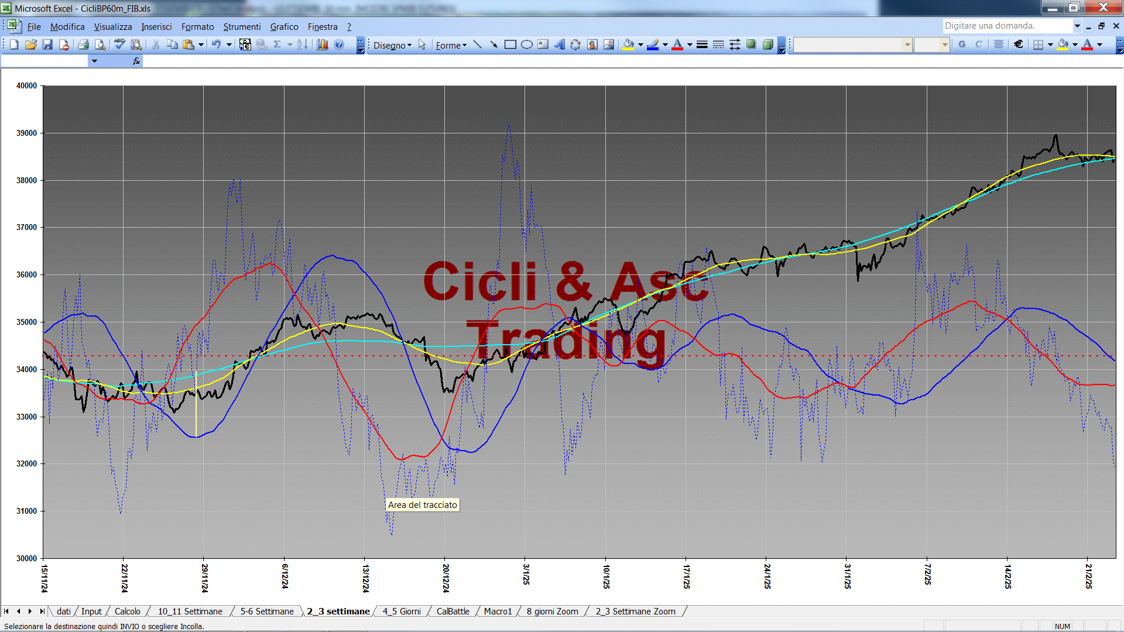
Task: Insert a diagram or organization chart
Action: click(x=576, y=45)
